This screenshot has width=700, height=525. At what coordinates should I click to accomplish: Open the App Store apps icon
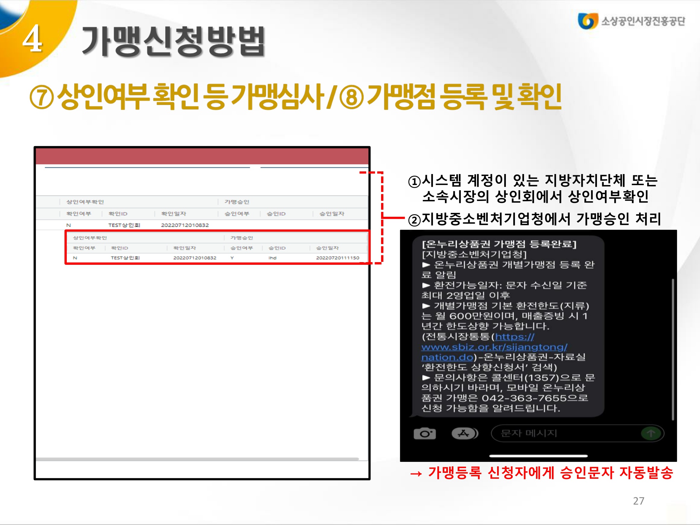pos(465,433)
